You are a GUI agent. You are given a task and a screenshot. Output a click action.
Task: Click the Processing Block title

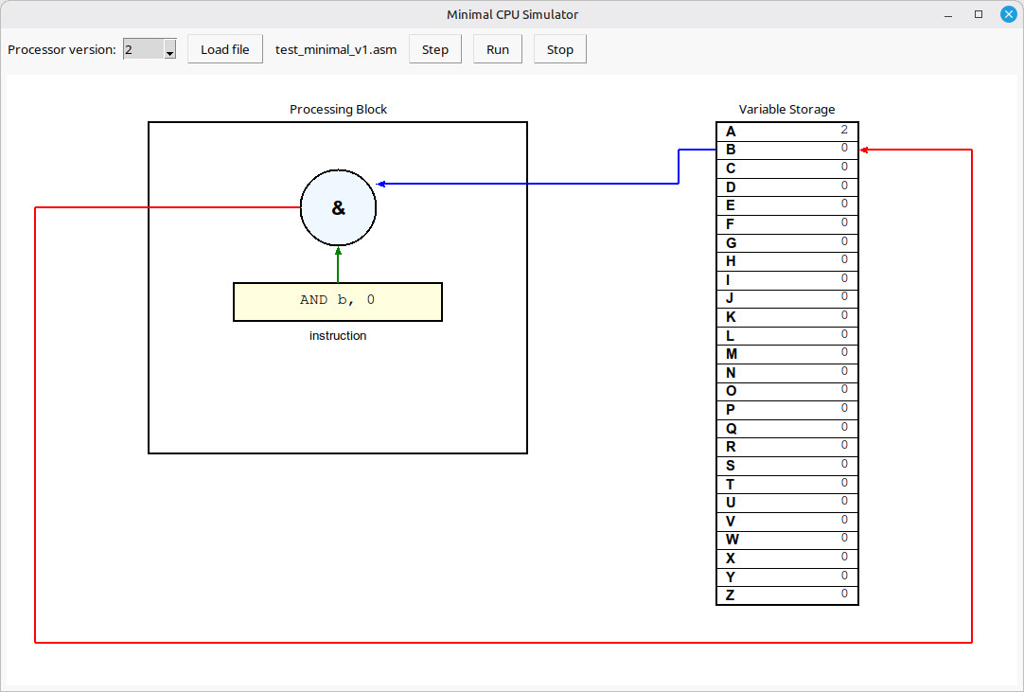[x=338, y=109]
